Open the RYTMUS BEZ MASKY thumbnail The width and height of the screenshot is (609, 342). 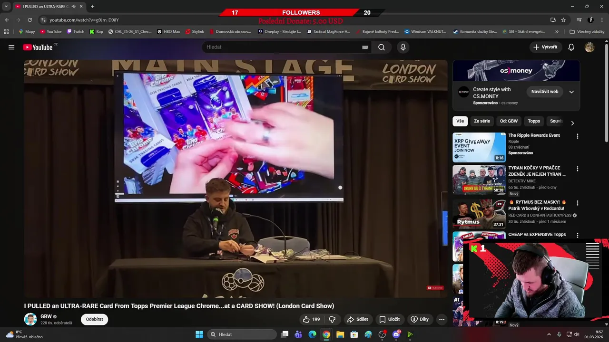pyautogui.click(x=479, y=214)
